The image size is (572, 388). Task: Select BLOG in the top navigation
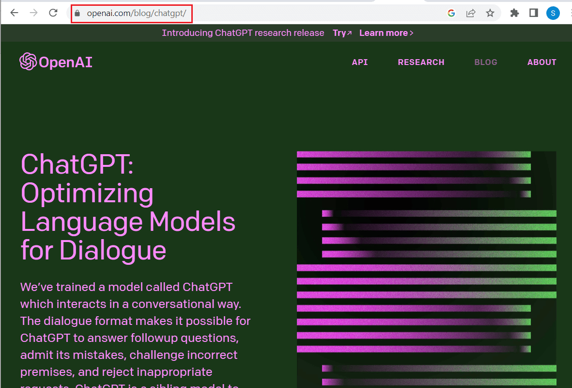click(x=485, y=62)
